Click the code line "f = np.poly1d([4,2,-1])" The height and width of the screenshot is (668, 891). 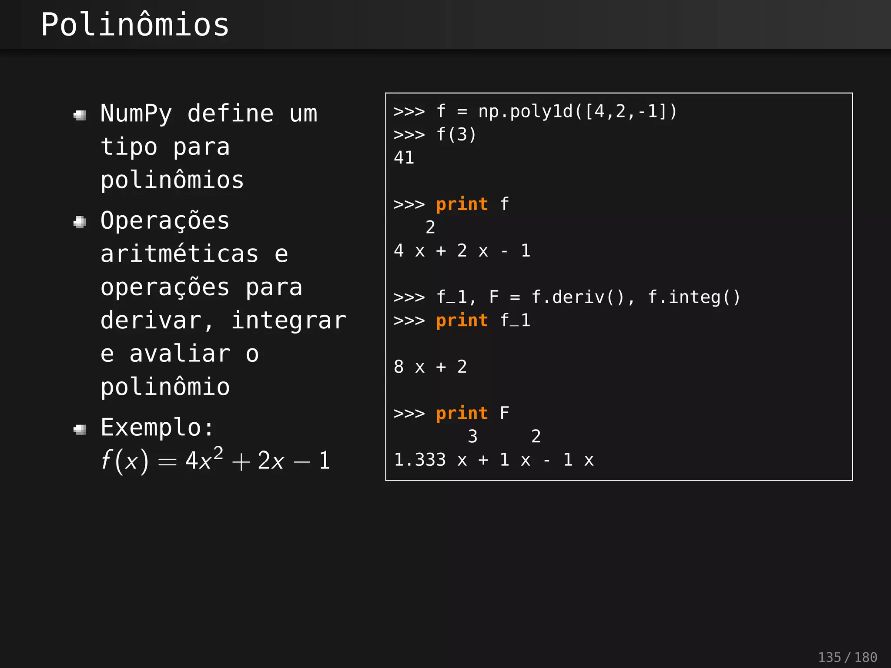click(x=535, y=112)
